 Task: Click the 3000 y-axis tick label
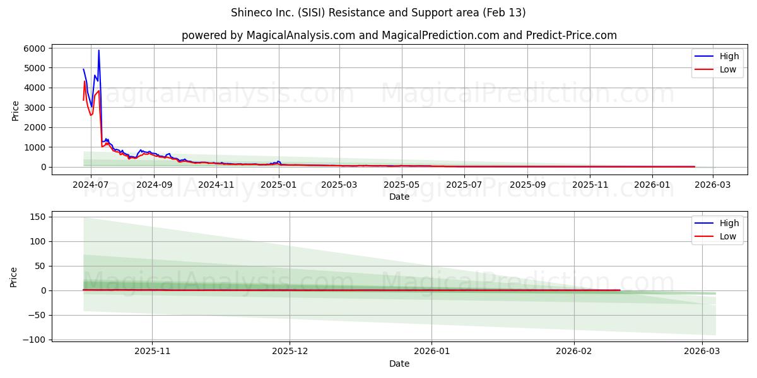[35, 108]
